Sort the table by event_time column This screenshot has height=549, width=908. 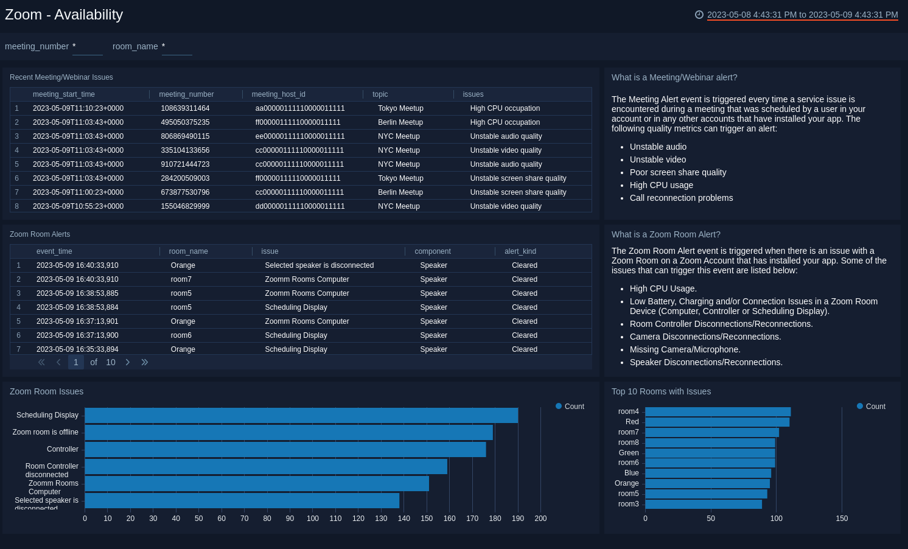point(55,251)
